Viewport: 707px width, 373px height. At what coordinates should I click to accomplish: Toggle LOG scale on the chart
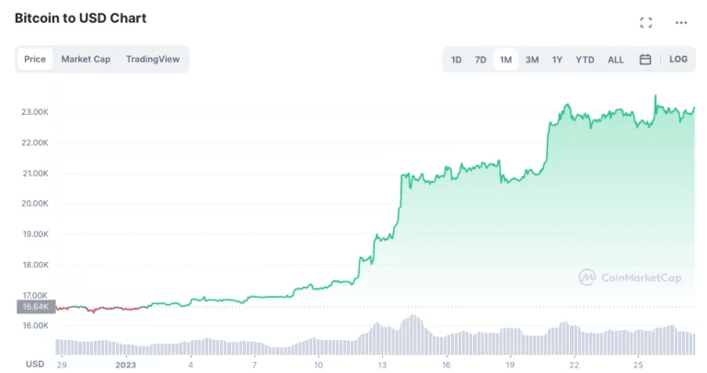pyautogui.click(x=678, y=60)
